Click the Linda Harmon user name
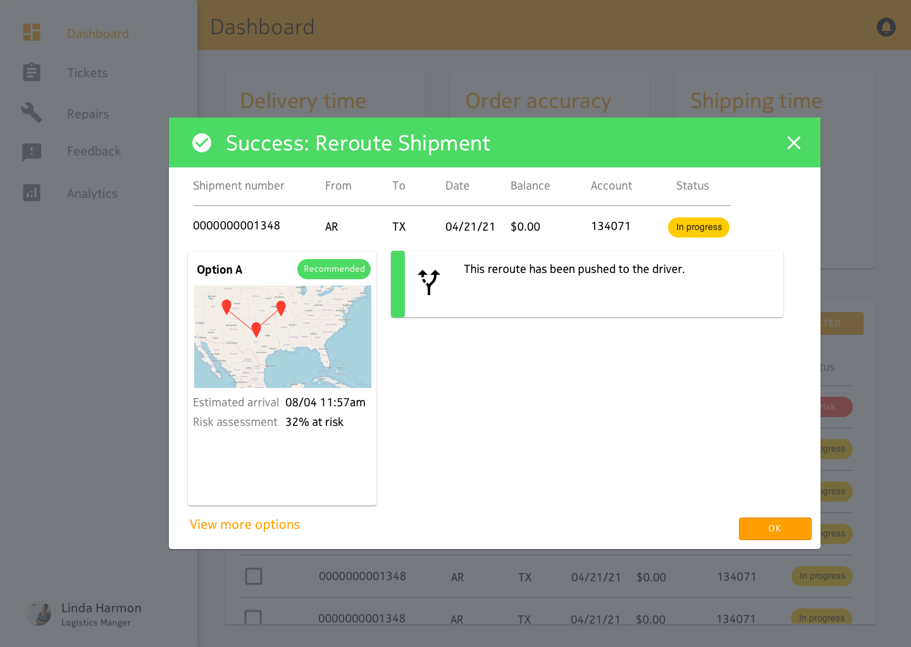This screenshot has width=911, height=647. [101, 608]
